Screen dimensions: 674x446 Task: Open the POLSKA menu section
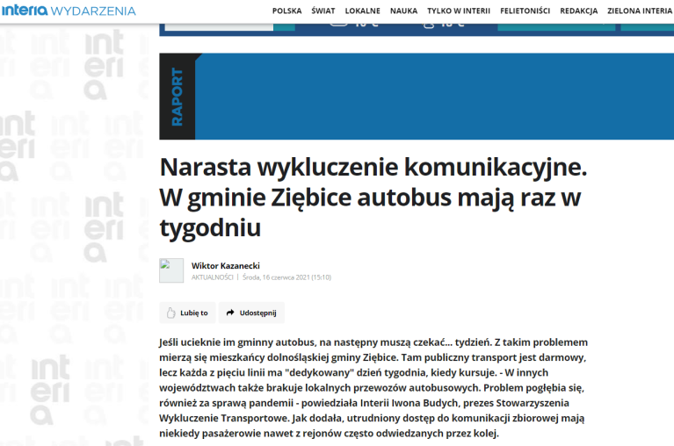click(286, 11)
